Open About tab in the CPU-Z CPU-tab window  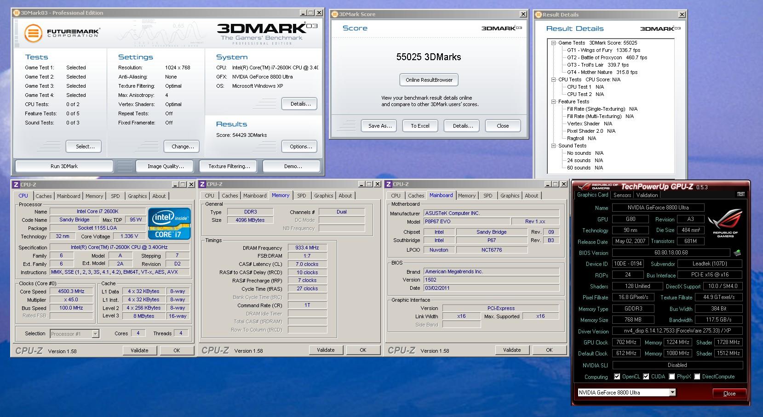[x=159, y=196]
